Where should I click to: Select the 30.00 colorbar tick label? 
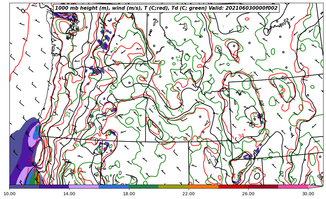click(308, 194)
